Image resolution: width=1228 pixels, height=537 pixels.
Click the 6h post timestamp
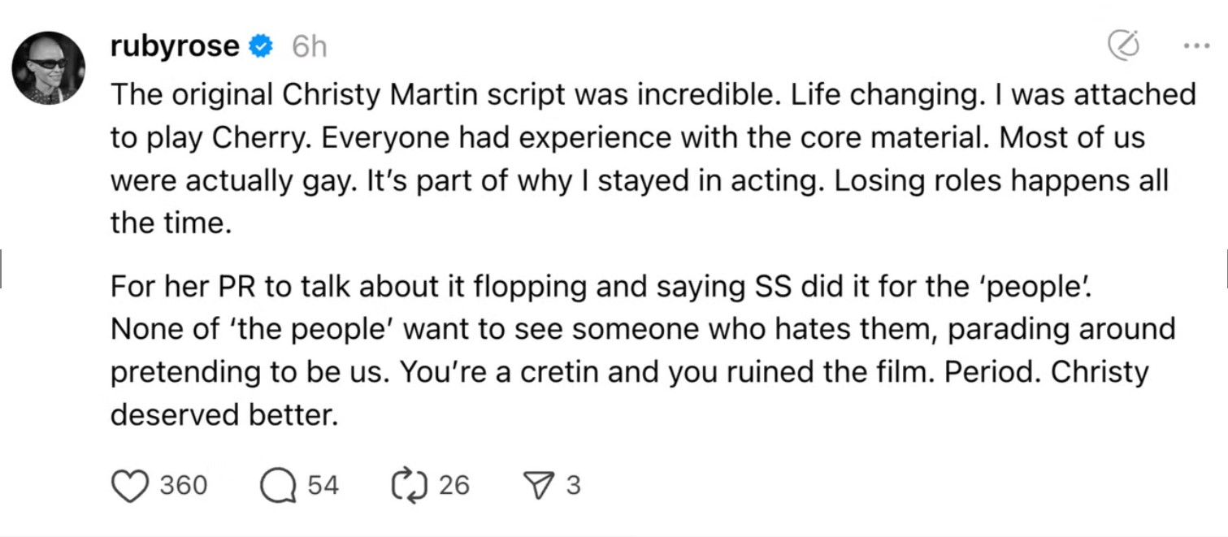coord(309,48)
